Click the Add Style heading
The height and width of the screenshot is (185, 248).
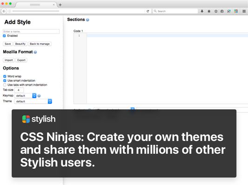pyautogui.click(x=18, y=22)
